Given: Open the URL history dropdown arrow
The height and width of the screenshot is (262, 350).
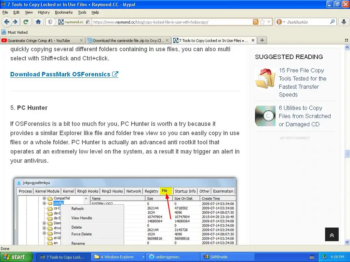Looking at the screenshot, I should (269, 22).
